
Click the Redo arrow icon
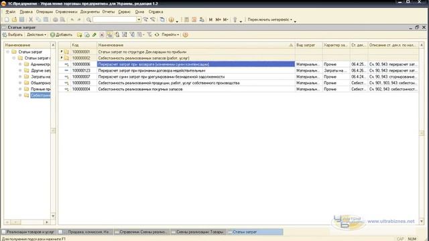click(x=79, y=19)
